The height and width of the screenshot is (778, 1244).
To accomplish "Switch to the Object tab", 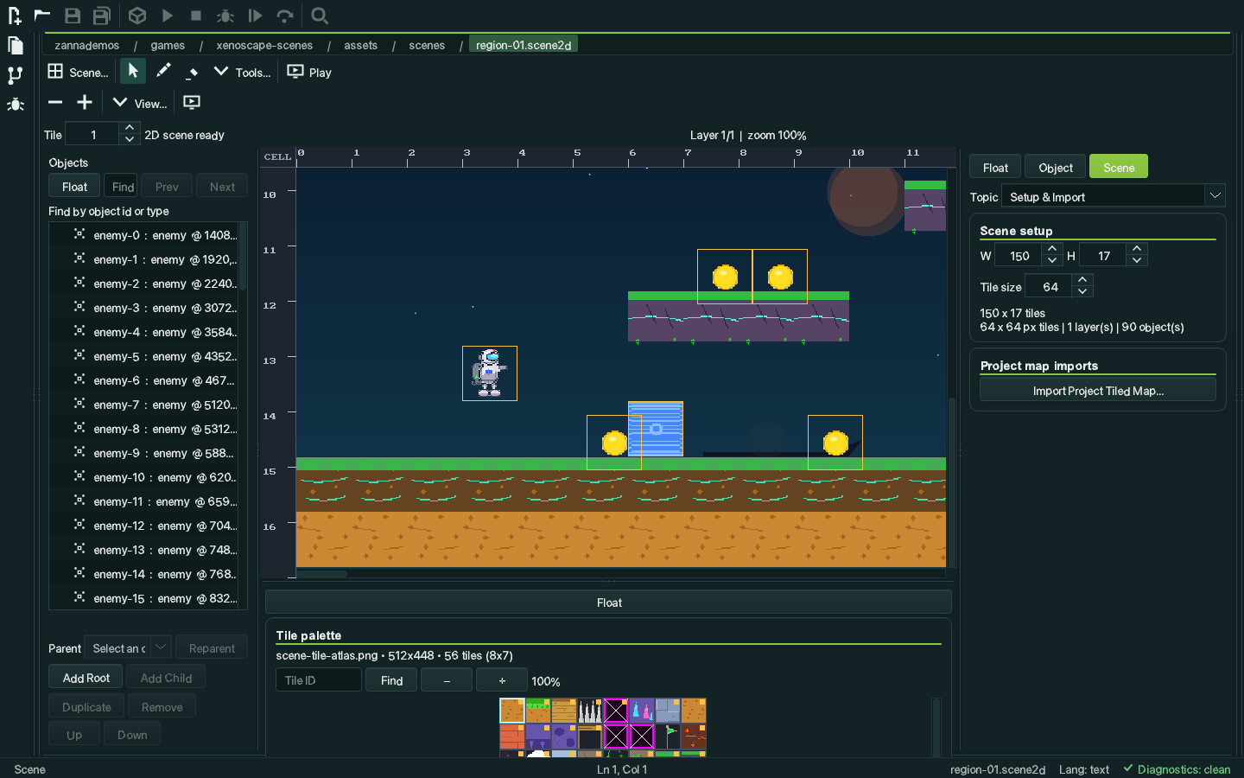I will pyautogui.click(x=1056, y=168).
